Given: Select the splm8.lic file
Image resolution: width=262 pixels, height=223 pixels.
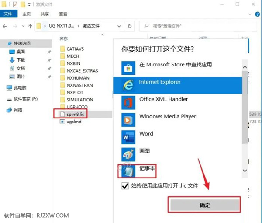Looking at the screenshot, I should pos(75,114).
